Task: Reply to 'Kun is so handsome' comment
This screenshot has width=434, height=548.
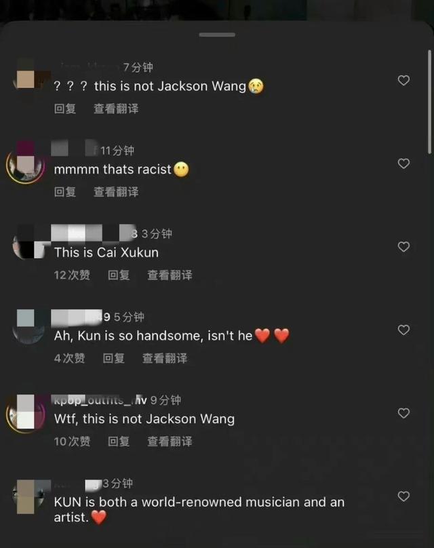Action: click(113, 358)
